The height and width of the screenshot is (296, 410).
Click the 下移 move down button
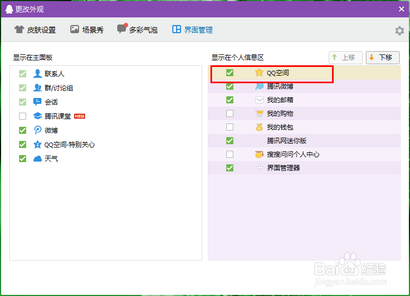click(x=383, y=58)
